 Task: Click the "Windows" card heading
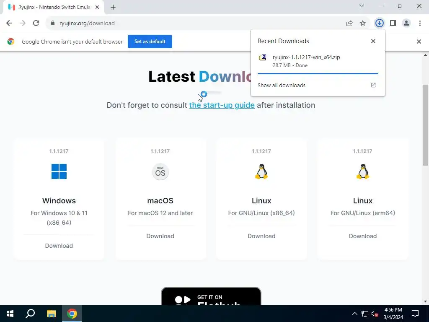[59, 201]
